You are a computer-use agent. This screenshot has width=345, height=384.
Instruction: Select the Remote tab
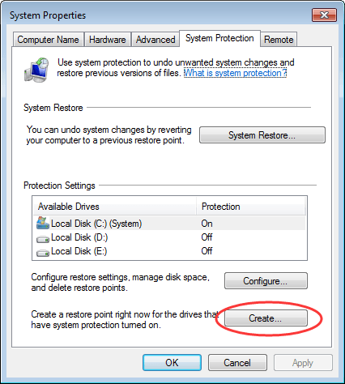tap(279, 40)
